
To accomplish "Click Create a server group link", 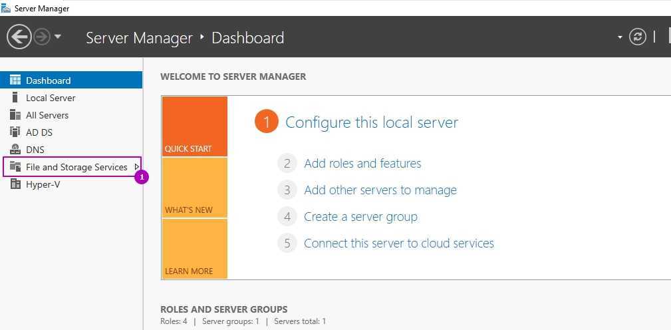I will (x=360, y=217).
